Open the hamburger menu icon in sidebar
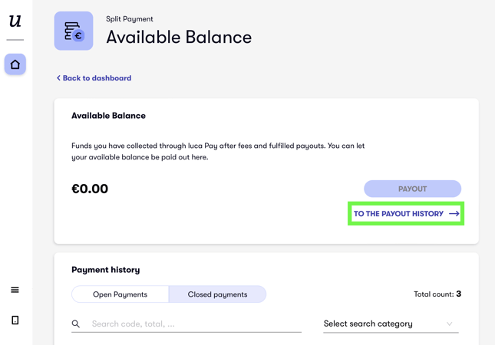 [x=15, y=290]
